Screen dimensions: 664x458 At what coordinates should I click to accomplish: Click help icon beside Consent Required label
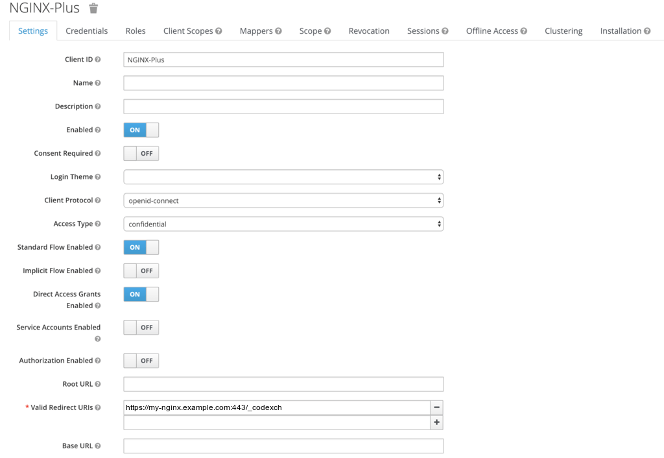tap(98, 154)
